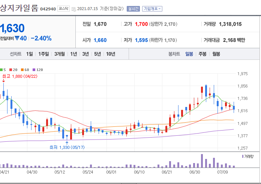Switch to the 1년 chart period

73,54
